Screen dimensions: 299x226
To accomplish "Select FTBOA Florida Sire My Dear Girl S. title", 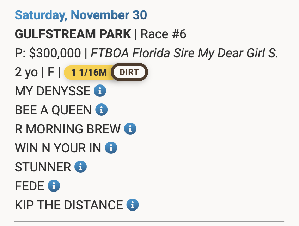I will point(184,53).
